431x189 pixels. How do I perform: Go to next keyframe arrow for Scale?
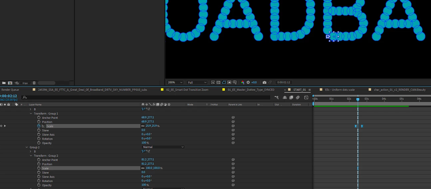(x=5, y=126)
